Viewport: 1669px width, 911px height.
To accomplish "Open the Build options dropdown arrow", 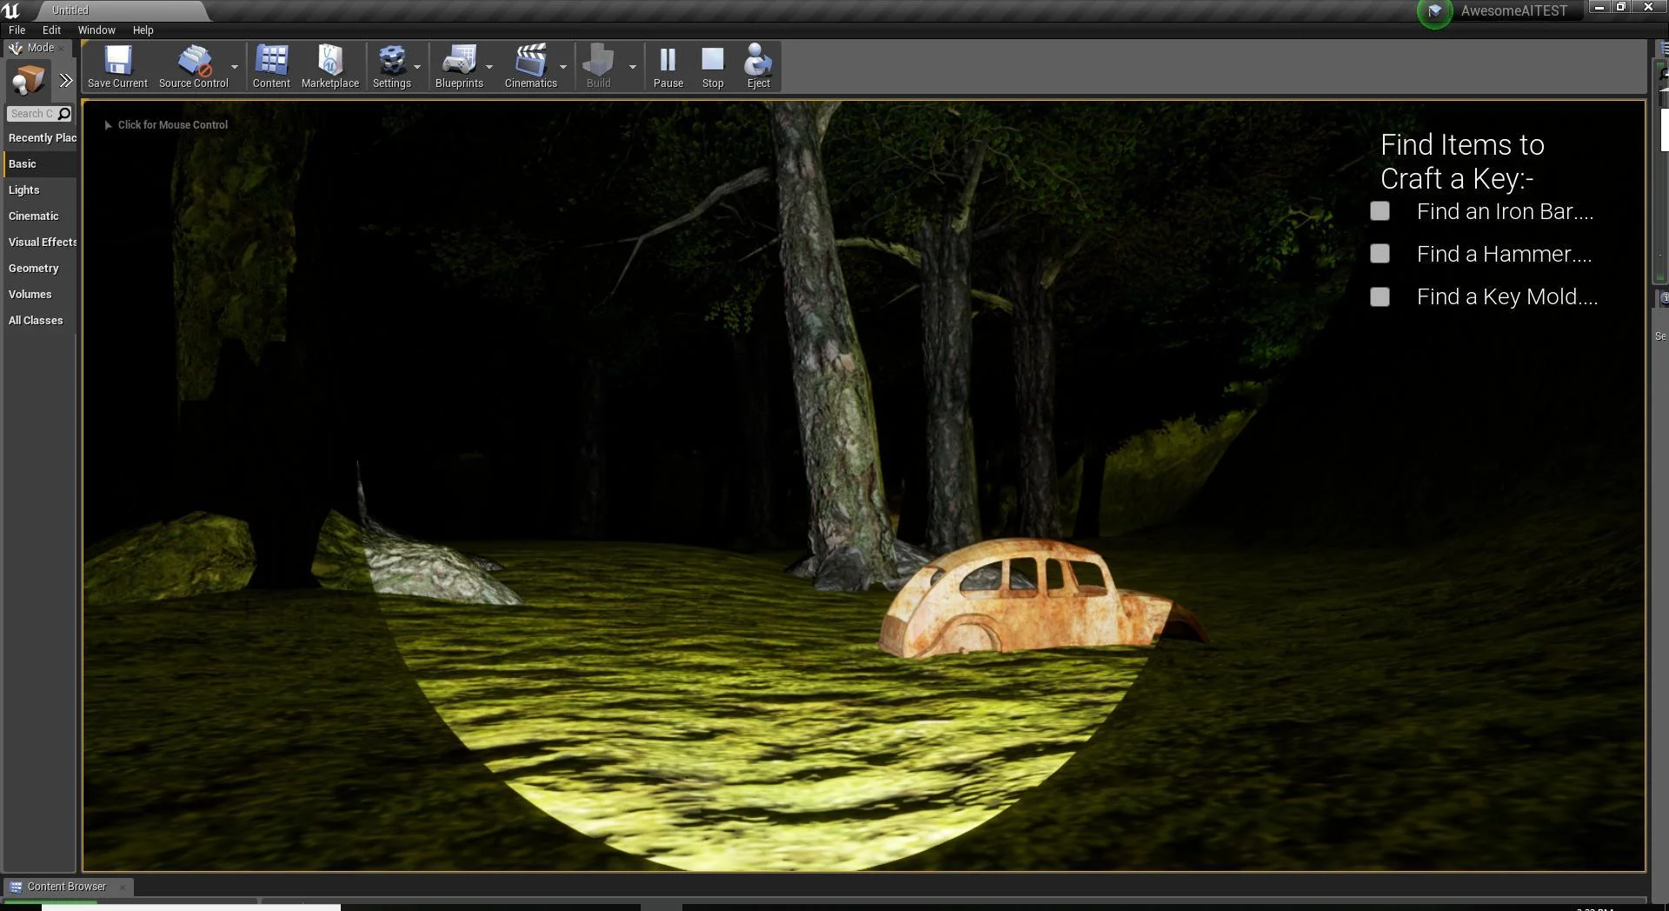I will 633,67.
